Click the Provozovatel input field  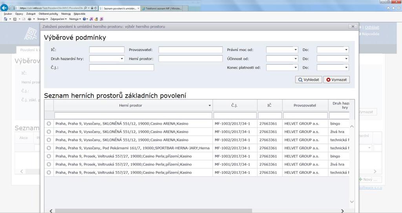(x=190, y=50)
